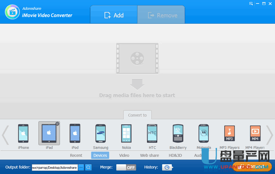Select the BlackBerry device preset

click(178, 134)
